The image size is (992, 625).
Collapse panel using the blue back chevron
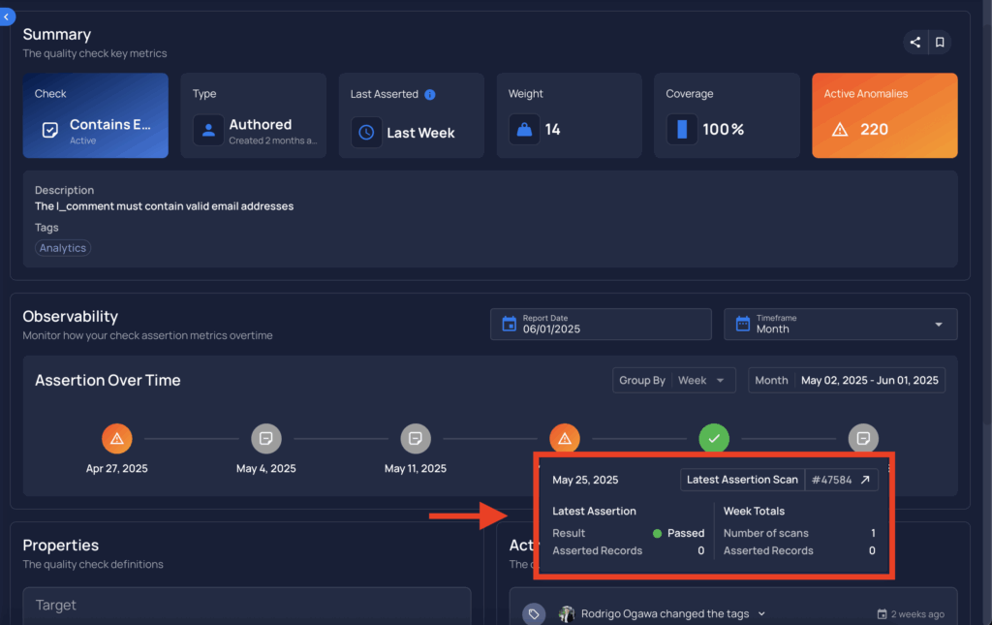click(7, 16)
